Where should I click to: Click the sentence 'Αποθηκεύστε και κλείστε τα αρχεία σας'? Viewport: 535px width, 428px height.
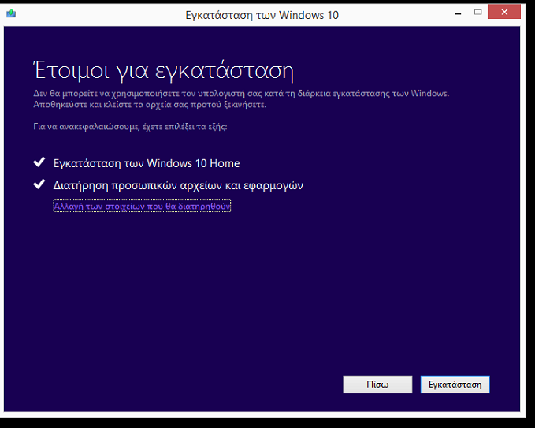[150, 105]
